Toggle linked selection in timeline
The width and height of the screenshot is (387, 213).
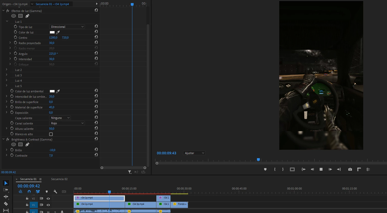[x=38, y=192]
